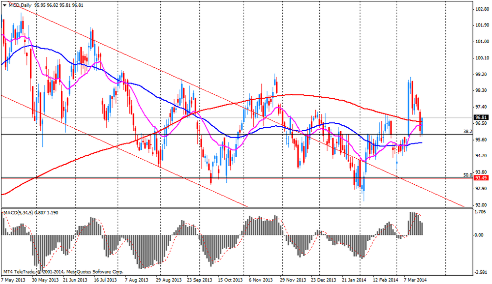
Task: Click the 98.30 price axis label
Action: (482, 90)
